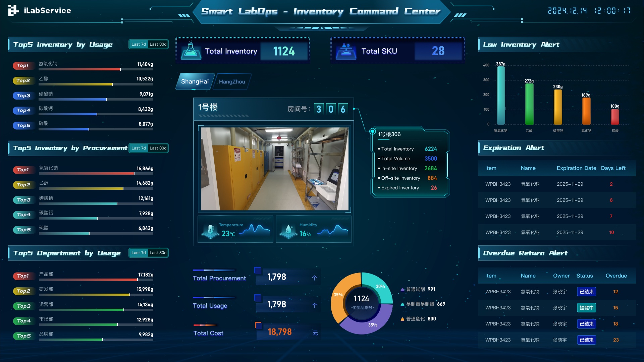
Task: Click Expired Inventory value 26
Action: click(x=434, y=188)
